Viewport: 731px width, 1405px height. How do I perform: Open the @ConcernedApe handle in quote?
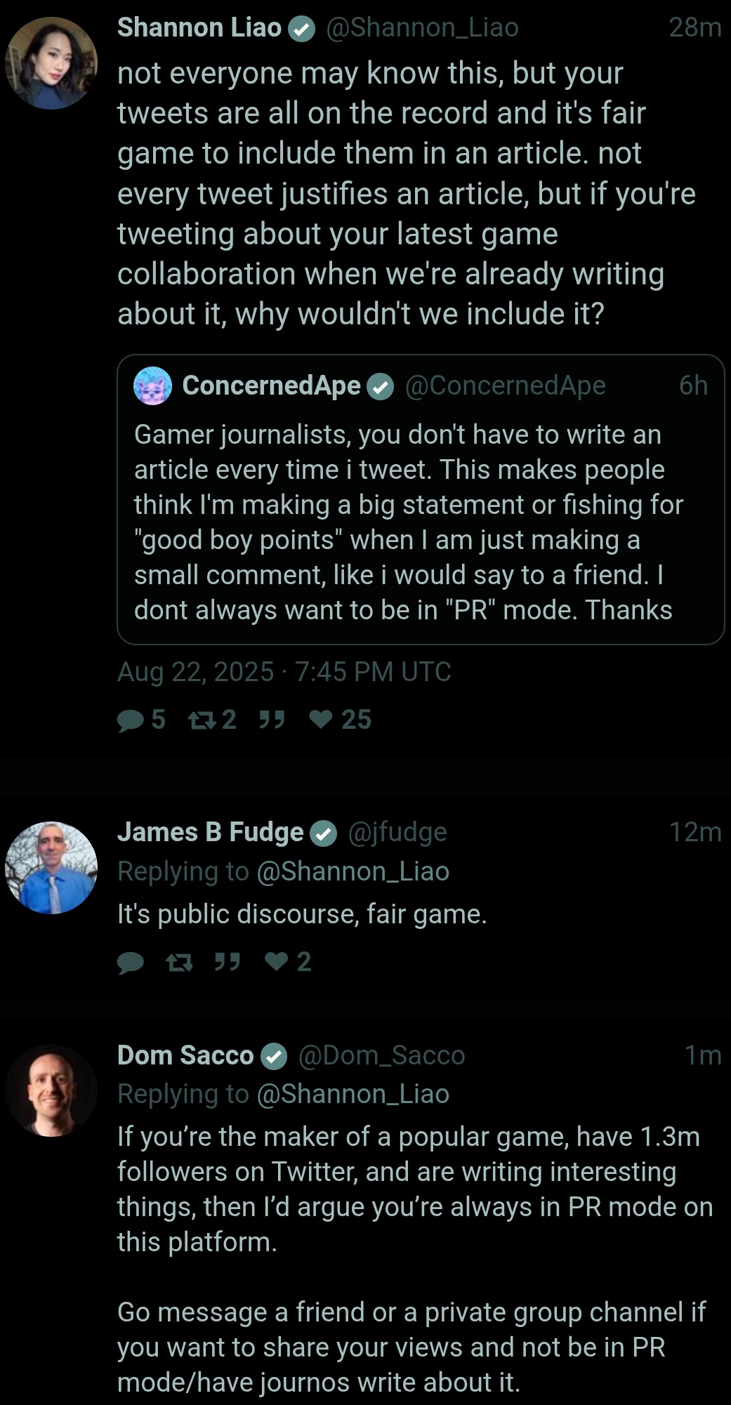pos(505,385)
